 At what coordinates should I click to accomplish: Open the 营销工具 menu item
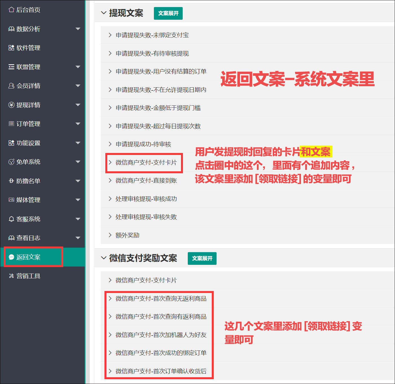click(43, 276)
